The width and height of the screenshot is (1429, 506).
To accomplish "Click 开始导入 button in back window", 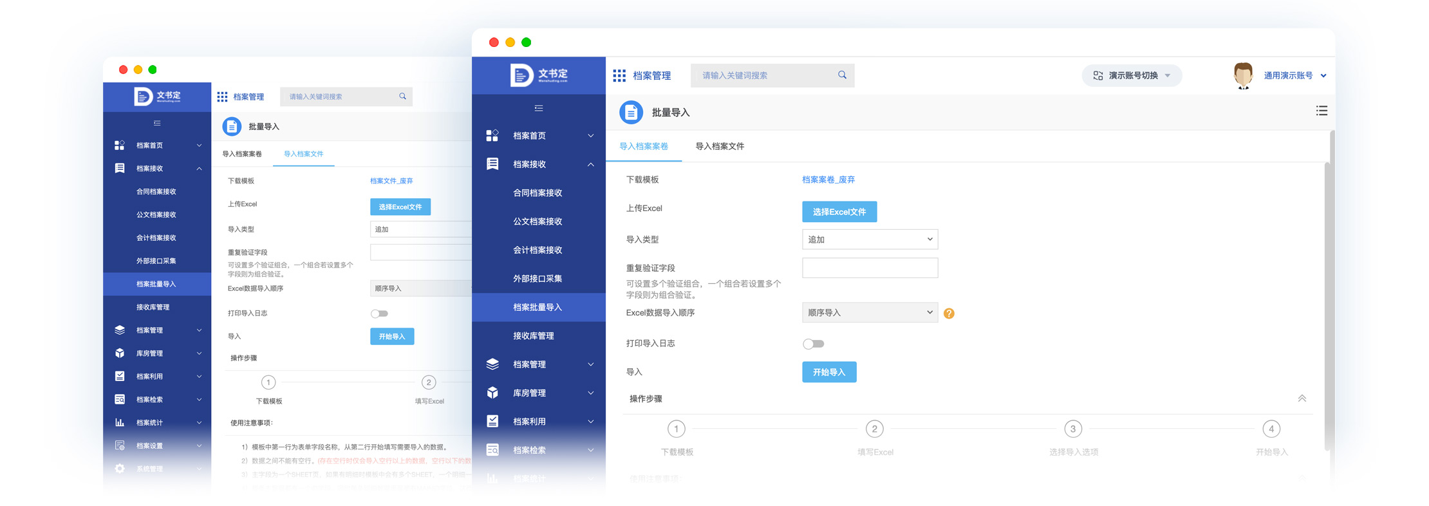I will coord(392,336).
